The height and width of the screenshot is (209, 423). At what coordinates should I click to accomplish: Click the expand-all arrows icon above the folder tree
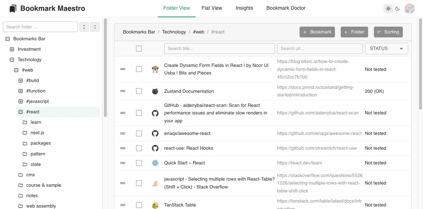click(84, 27)
